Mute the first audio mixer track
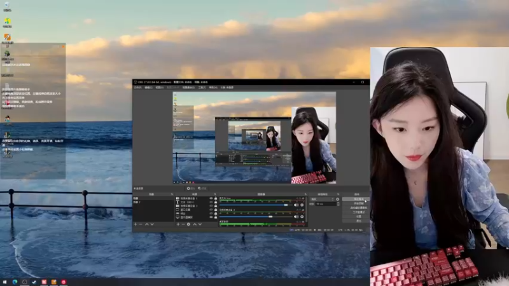509x286 pixels. point(296,205)
